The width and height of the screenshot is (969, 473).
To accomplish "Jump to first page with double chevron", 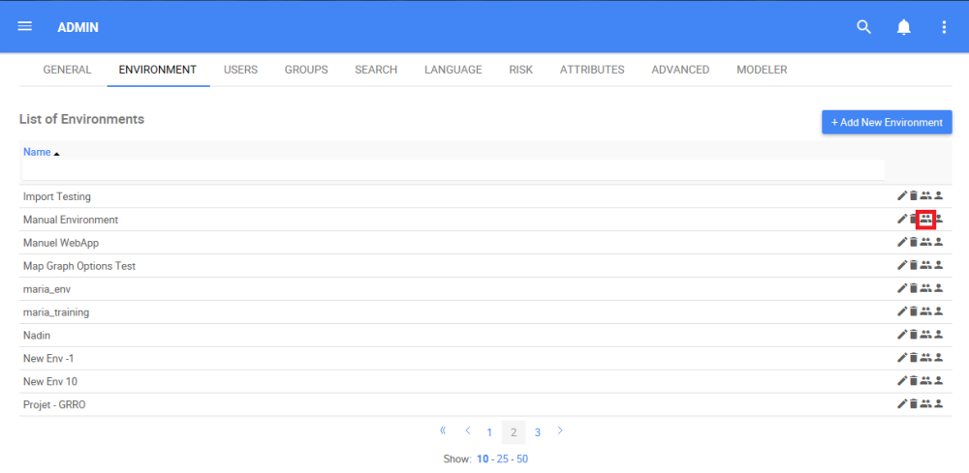I will click(443, 430).
